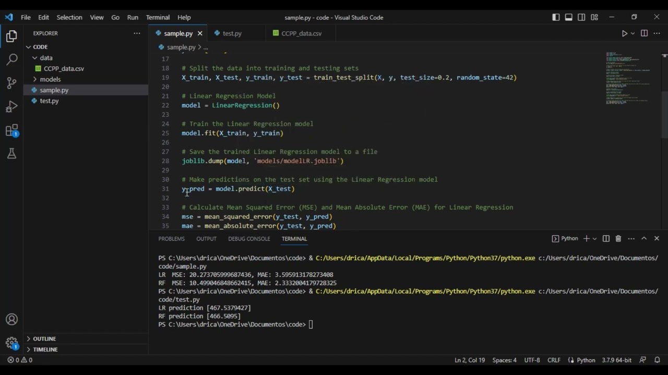
Task: Toggle the primary side bar
Action: point(556,17)
